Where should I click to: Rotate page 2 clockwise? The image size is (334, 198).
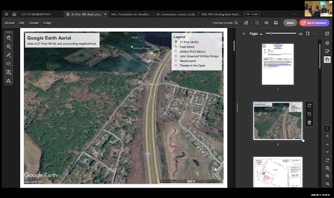pyautogui.click(x=309, y=106)
